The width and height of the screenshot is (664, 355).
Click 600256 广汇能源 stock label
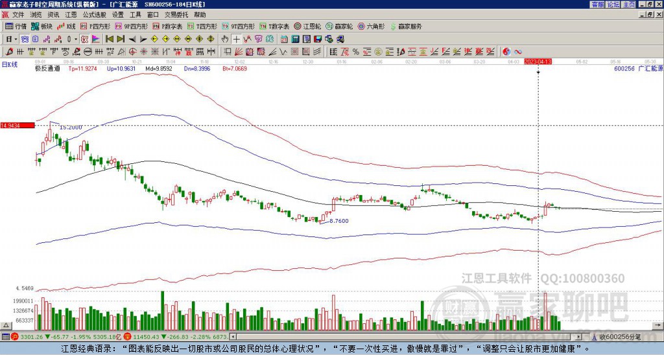coord(638,69)
